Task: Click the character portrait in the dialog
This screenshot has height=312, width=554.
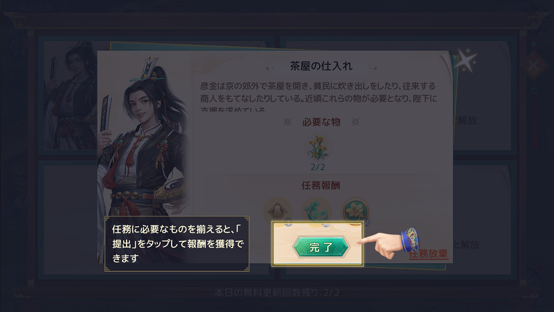Action: [x=144, y=148]
